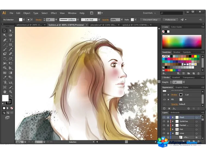Screen dimensions: 206x154
Task: Open the Uniform stroke profile dropdown
Action: [78, 20]
